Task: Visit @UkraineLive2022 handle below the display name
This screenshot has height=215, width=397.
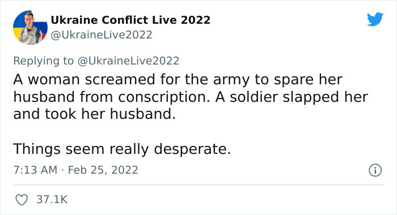Action: (x=102, y=35)
